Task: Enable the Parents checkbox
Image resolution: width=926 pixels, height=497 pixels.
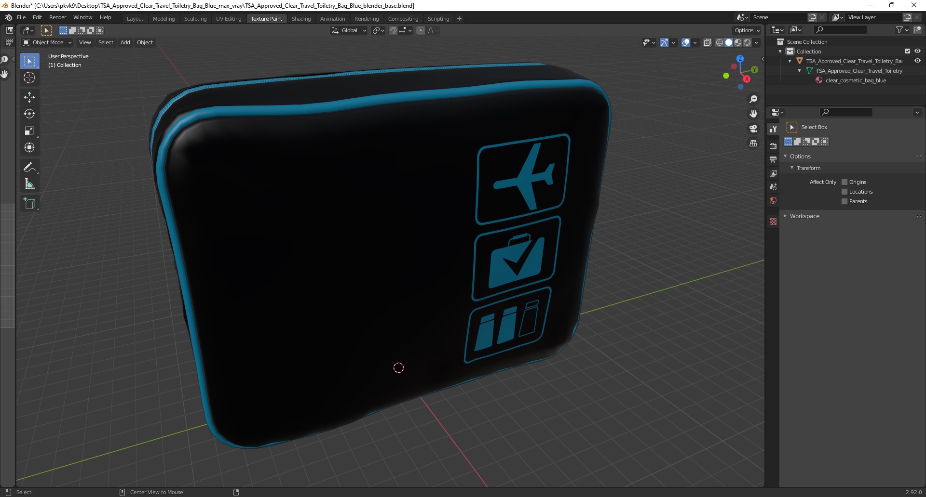Action: tap(844, 201)
